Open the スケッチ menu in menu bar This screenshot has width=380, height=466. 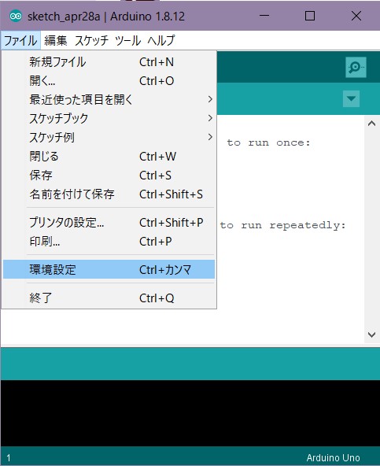click(x=91, y=40)
